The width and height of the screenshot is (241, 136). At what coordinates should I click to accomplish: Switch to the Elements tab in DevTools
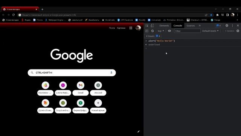(x=164, y=26)
